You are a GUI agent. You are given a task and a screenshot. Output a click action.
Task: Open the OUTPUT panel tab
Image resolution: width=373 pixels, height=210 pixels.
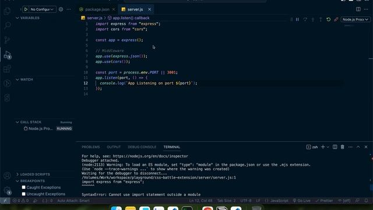coord(114,147)
